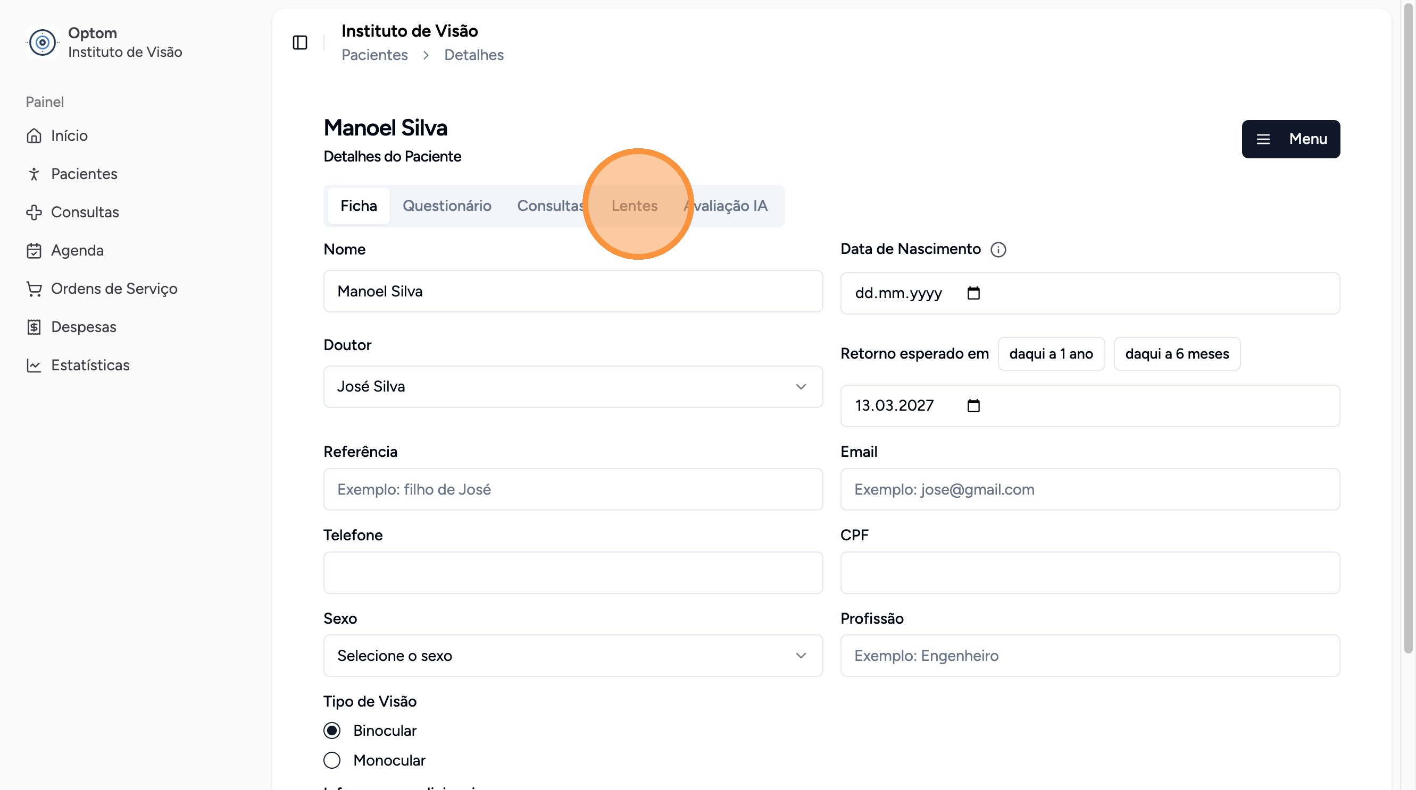Select Monocular vision type
The width and height of the screenshot is (1416, 790).
tap(332, 760)
